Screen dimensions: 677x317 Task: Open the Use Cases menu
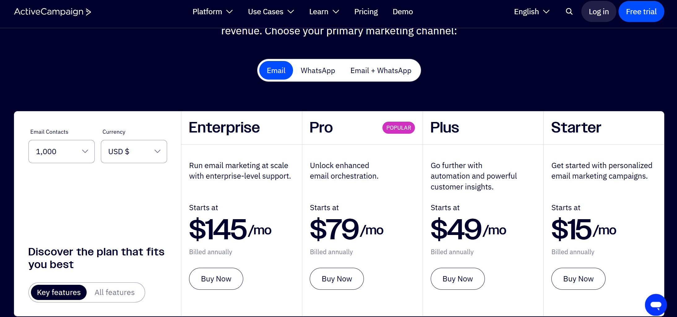pos(271,12)
